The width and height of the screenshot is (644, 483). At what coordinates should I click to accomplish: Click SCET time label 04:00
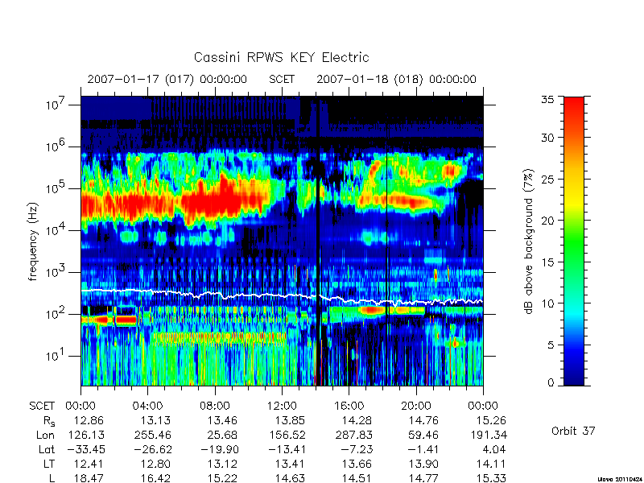click(147, 407)
